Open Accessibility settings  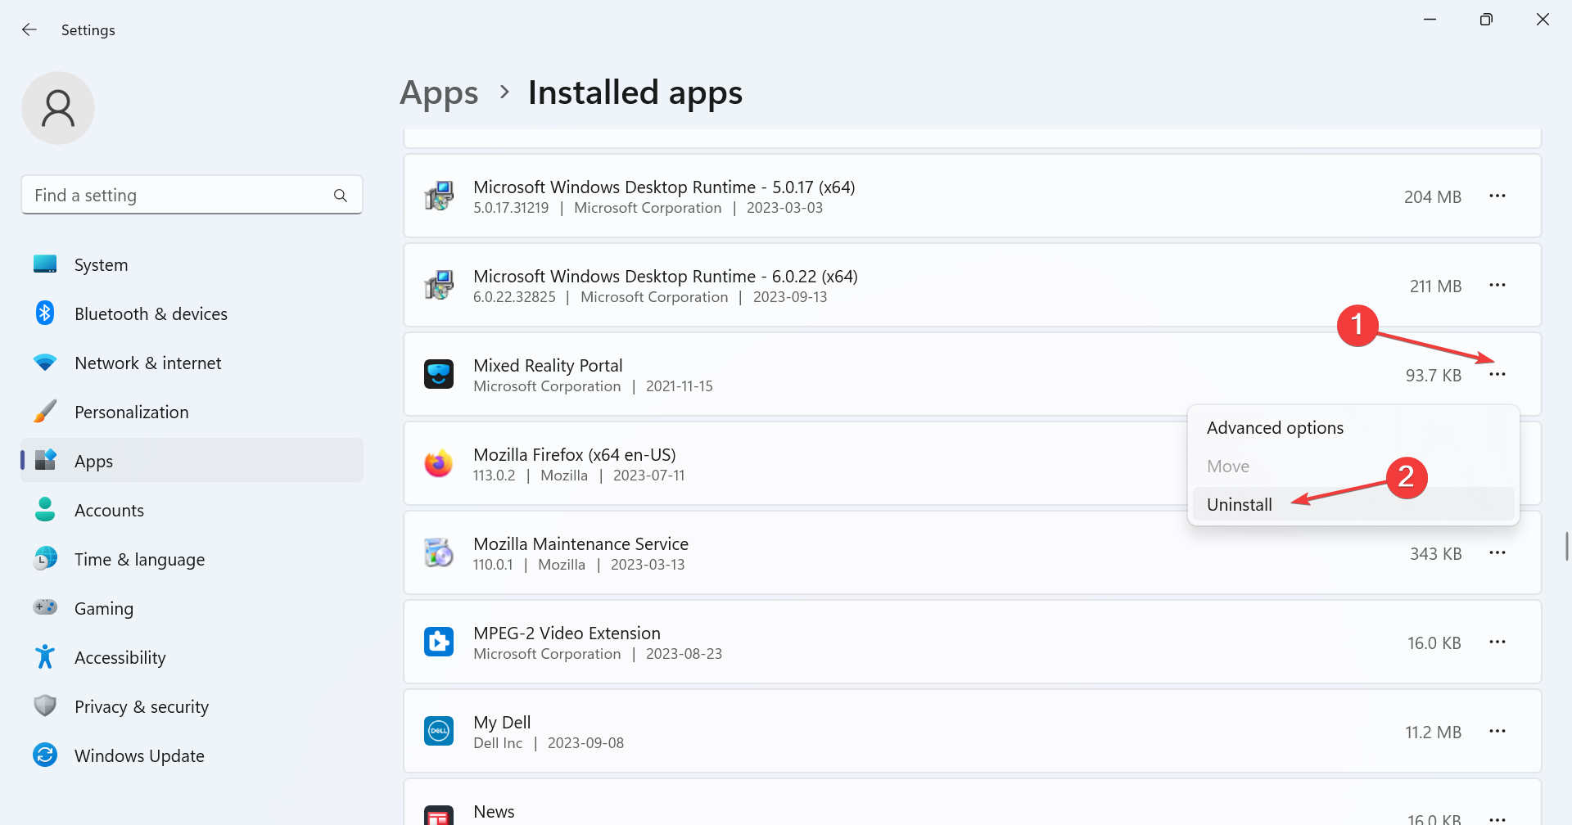click(192, 657)
